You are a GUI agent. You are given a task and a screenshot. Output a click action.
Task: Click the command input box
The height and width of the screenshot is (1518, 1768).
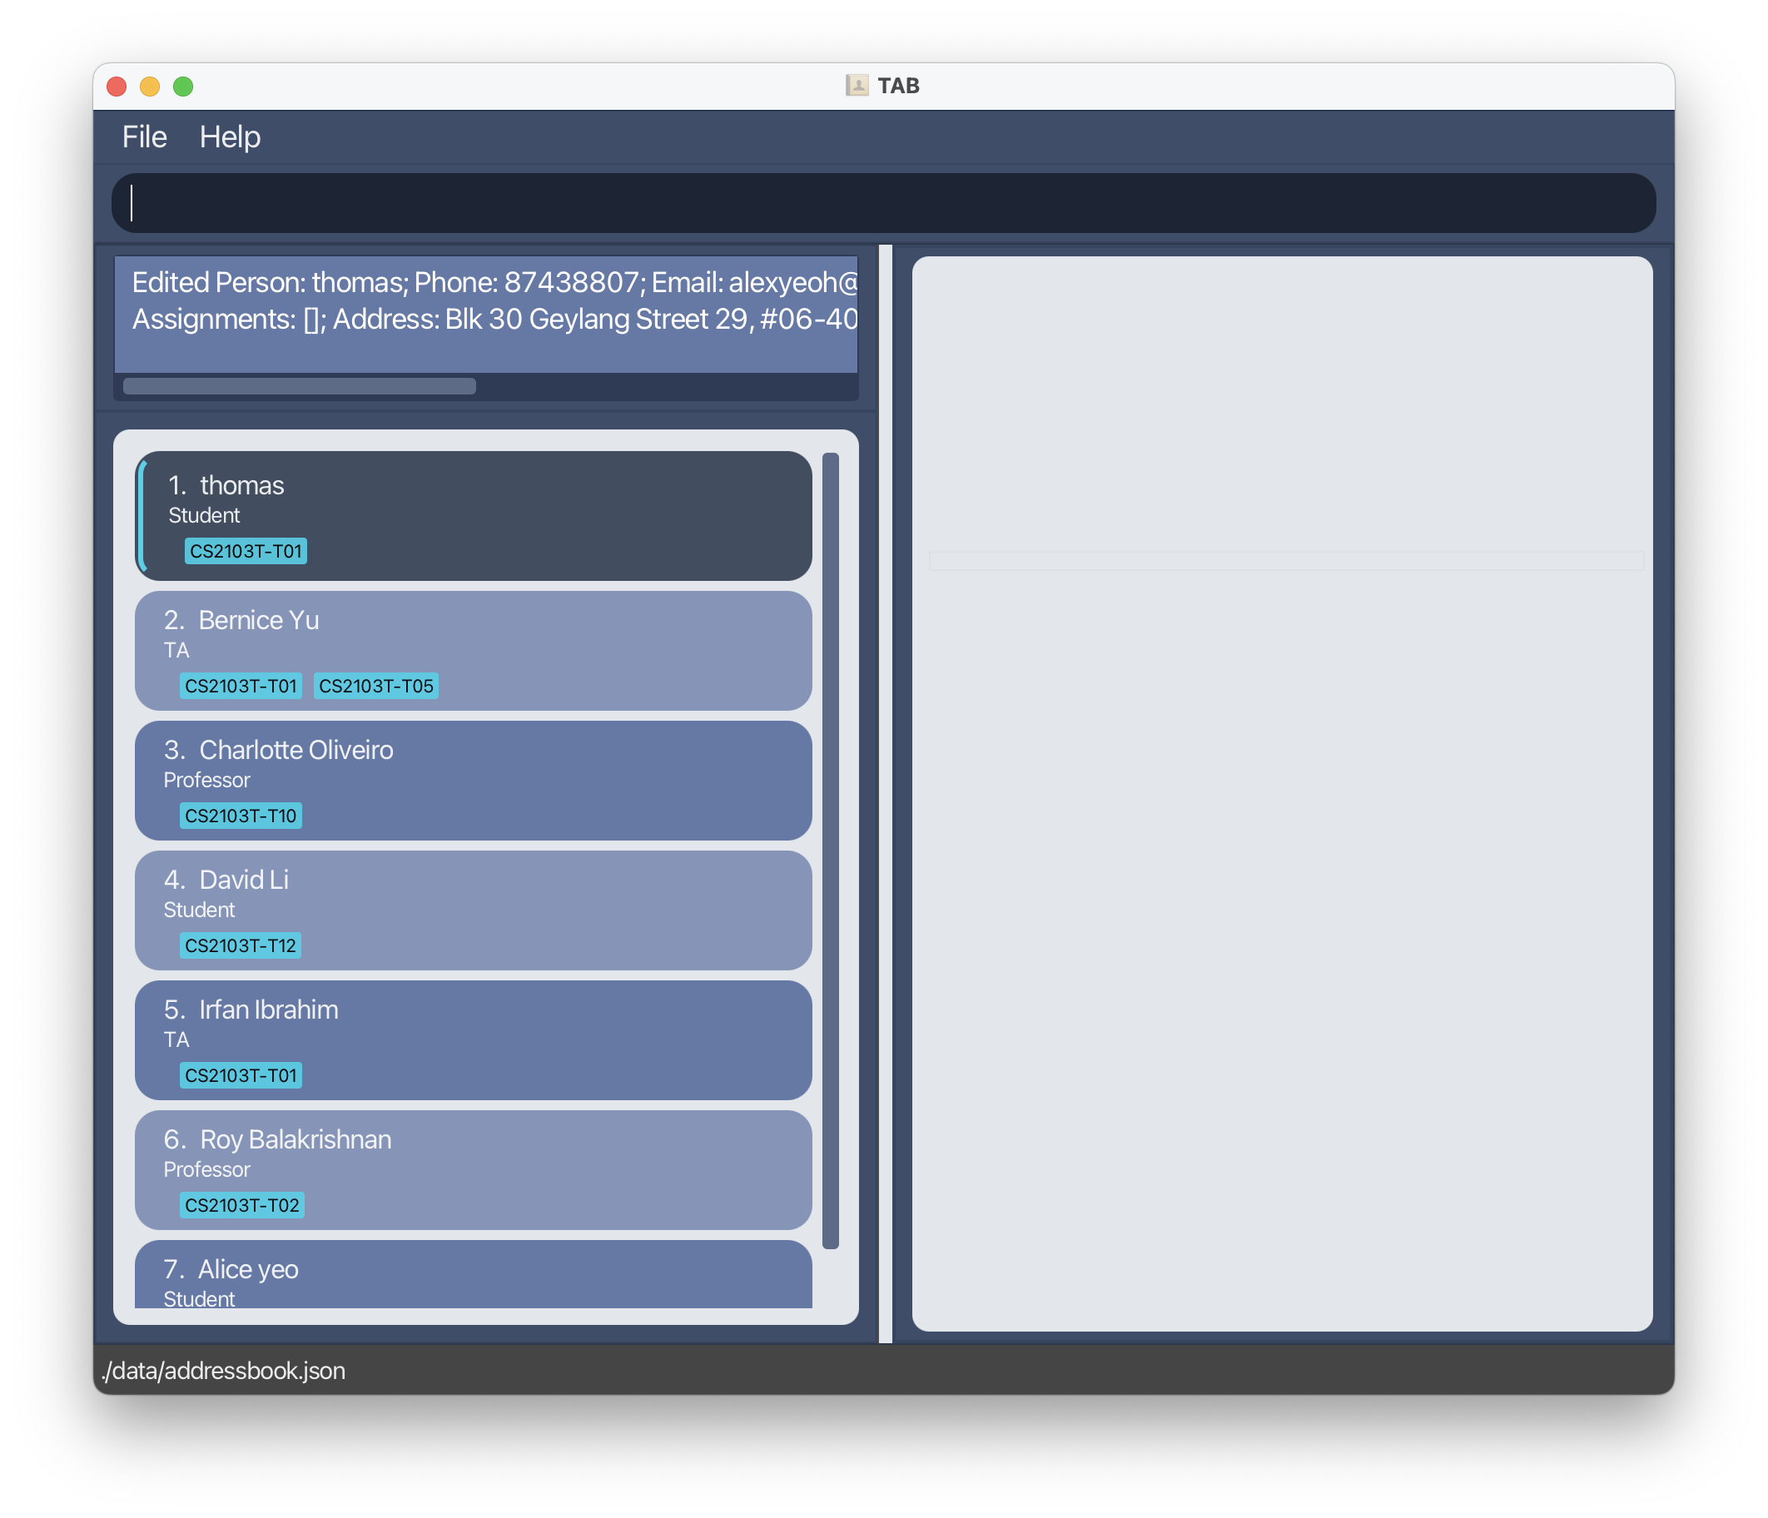[x=883, y=203]
